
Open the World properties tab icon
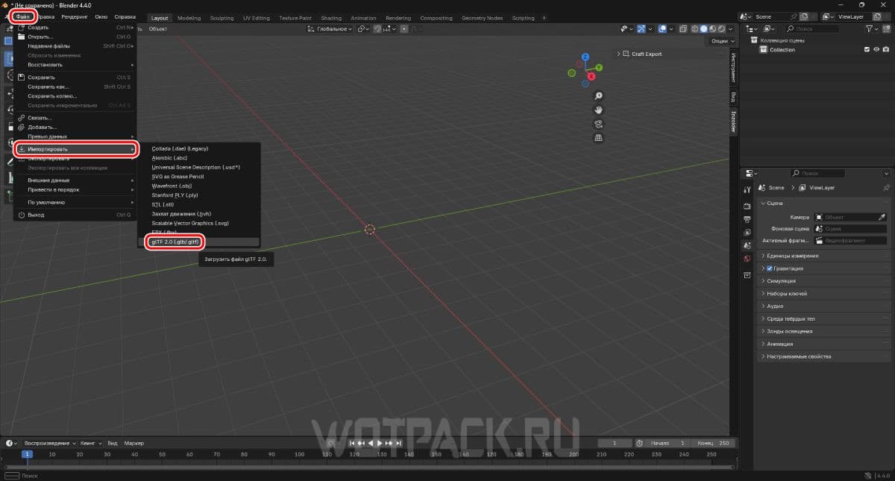tap(747, 259)
